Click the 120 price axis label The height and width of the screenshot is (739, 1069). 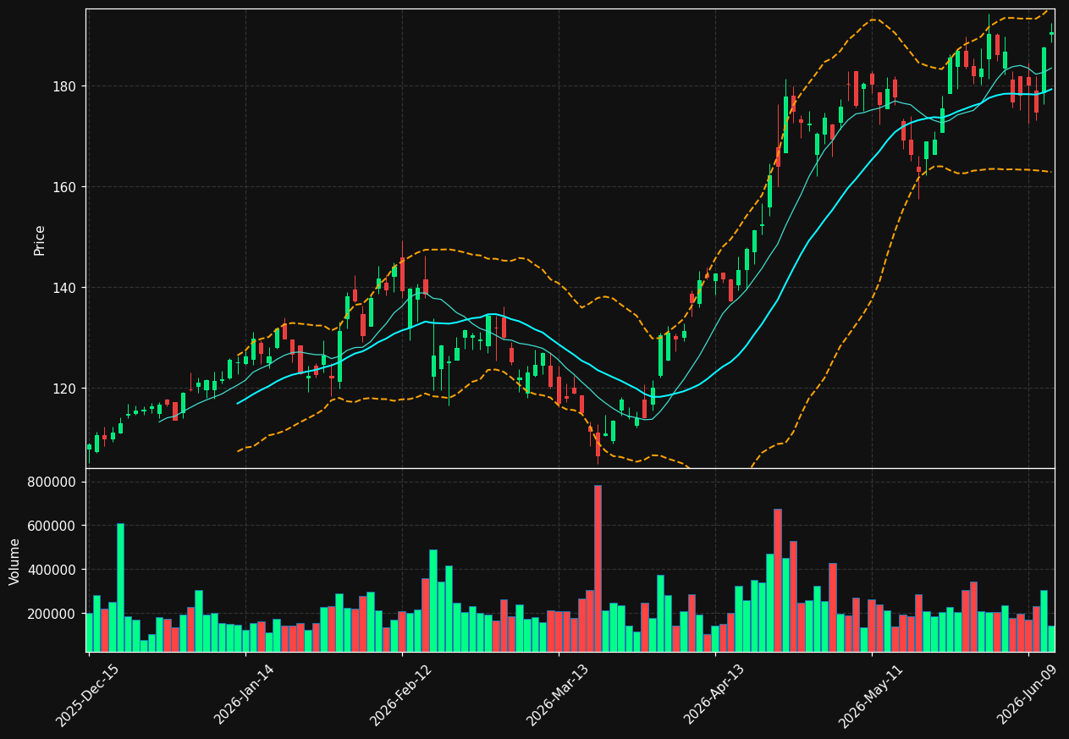coord(66,389)
